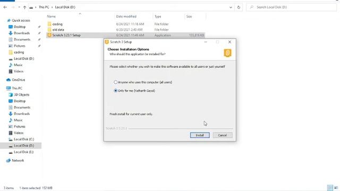This screenshot has height=191, width=340.
Task: Open Local Disk (E:) in sidebar
Action: tap(23, 152)
